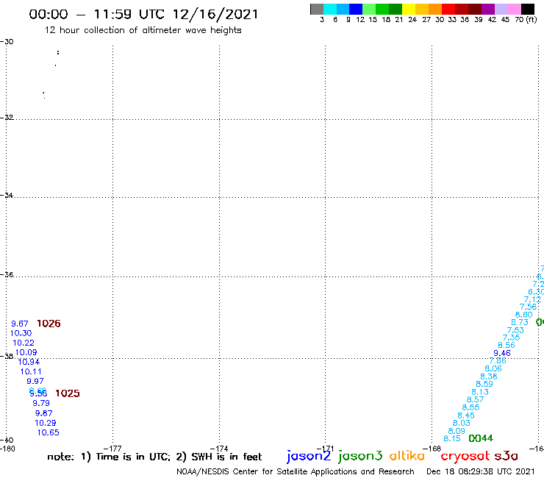Click the wave height value "8.73"
The image size is (544, 478).
(520, 323)
